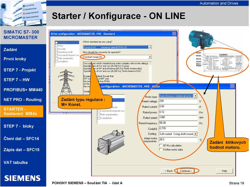Enable the Further motor data checkbox
The image size is (250, 187).
tap(161, 150)
